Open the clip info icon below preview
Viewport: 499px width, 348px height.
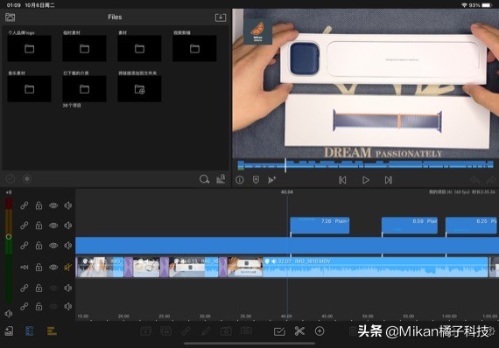(x=240, y=180)
